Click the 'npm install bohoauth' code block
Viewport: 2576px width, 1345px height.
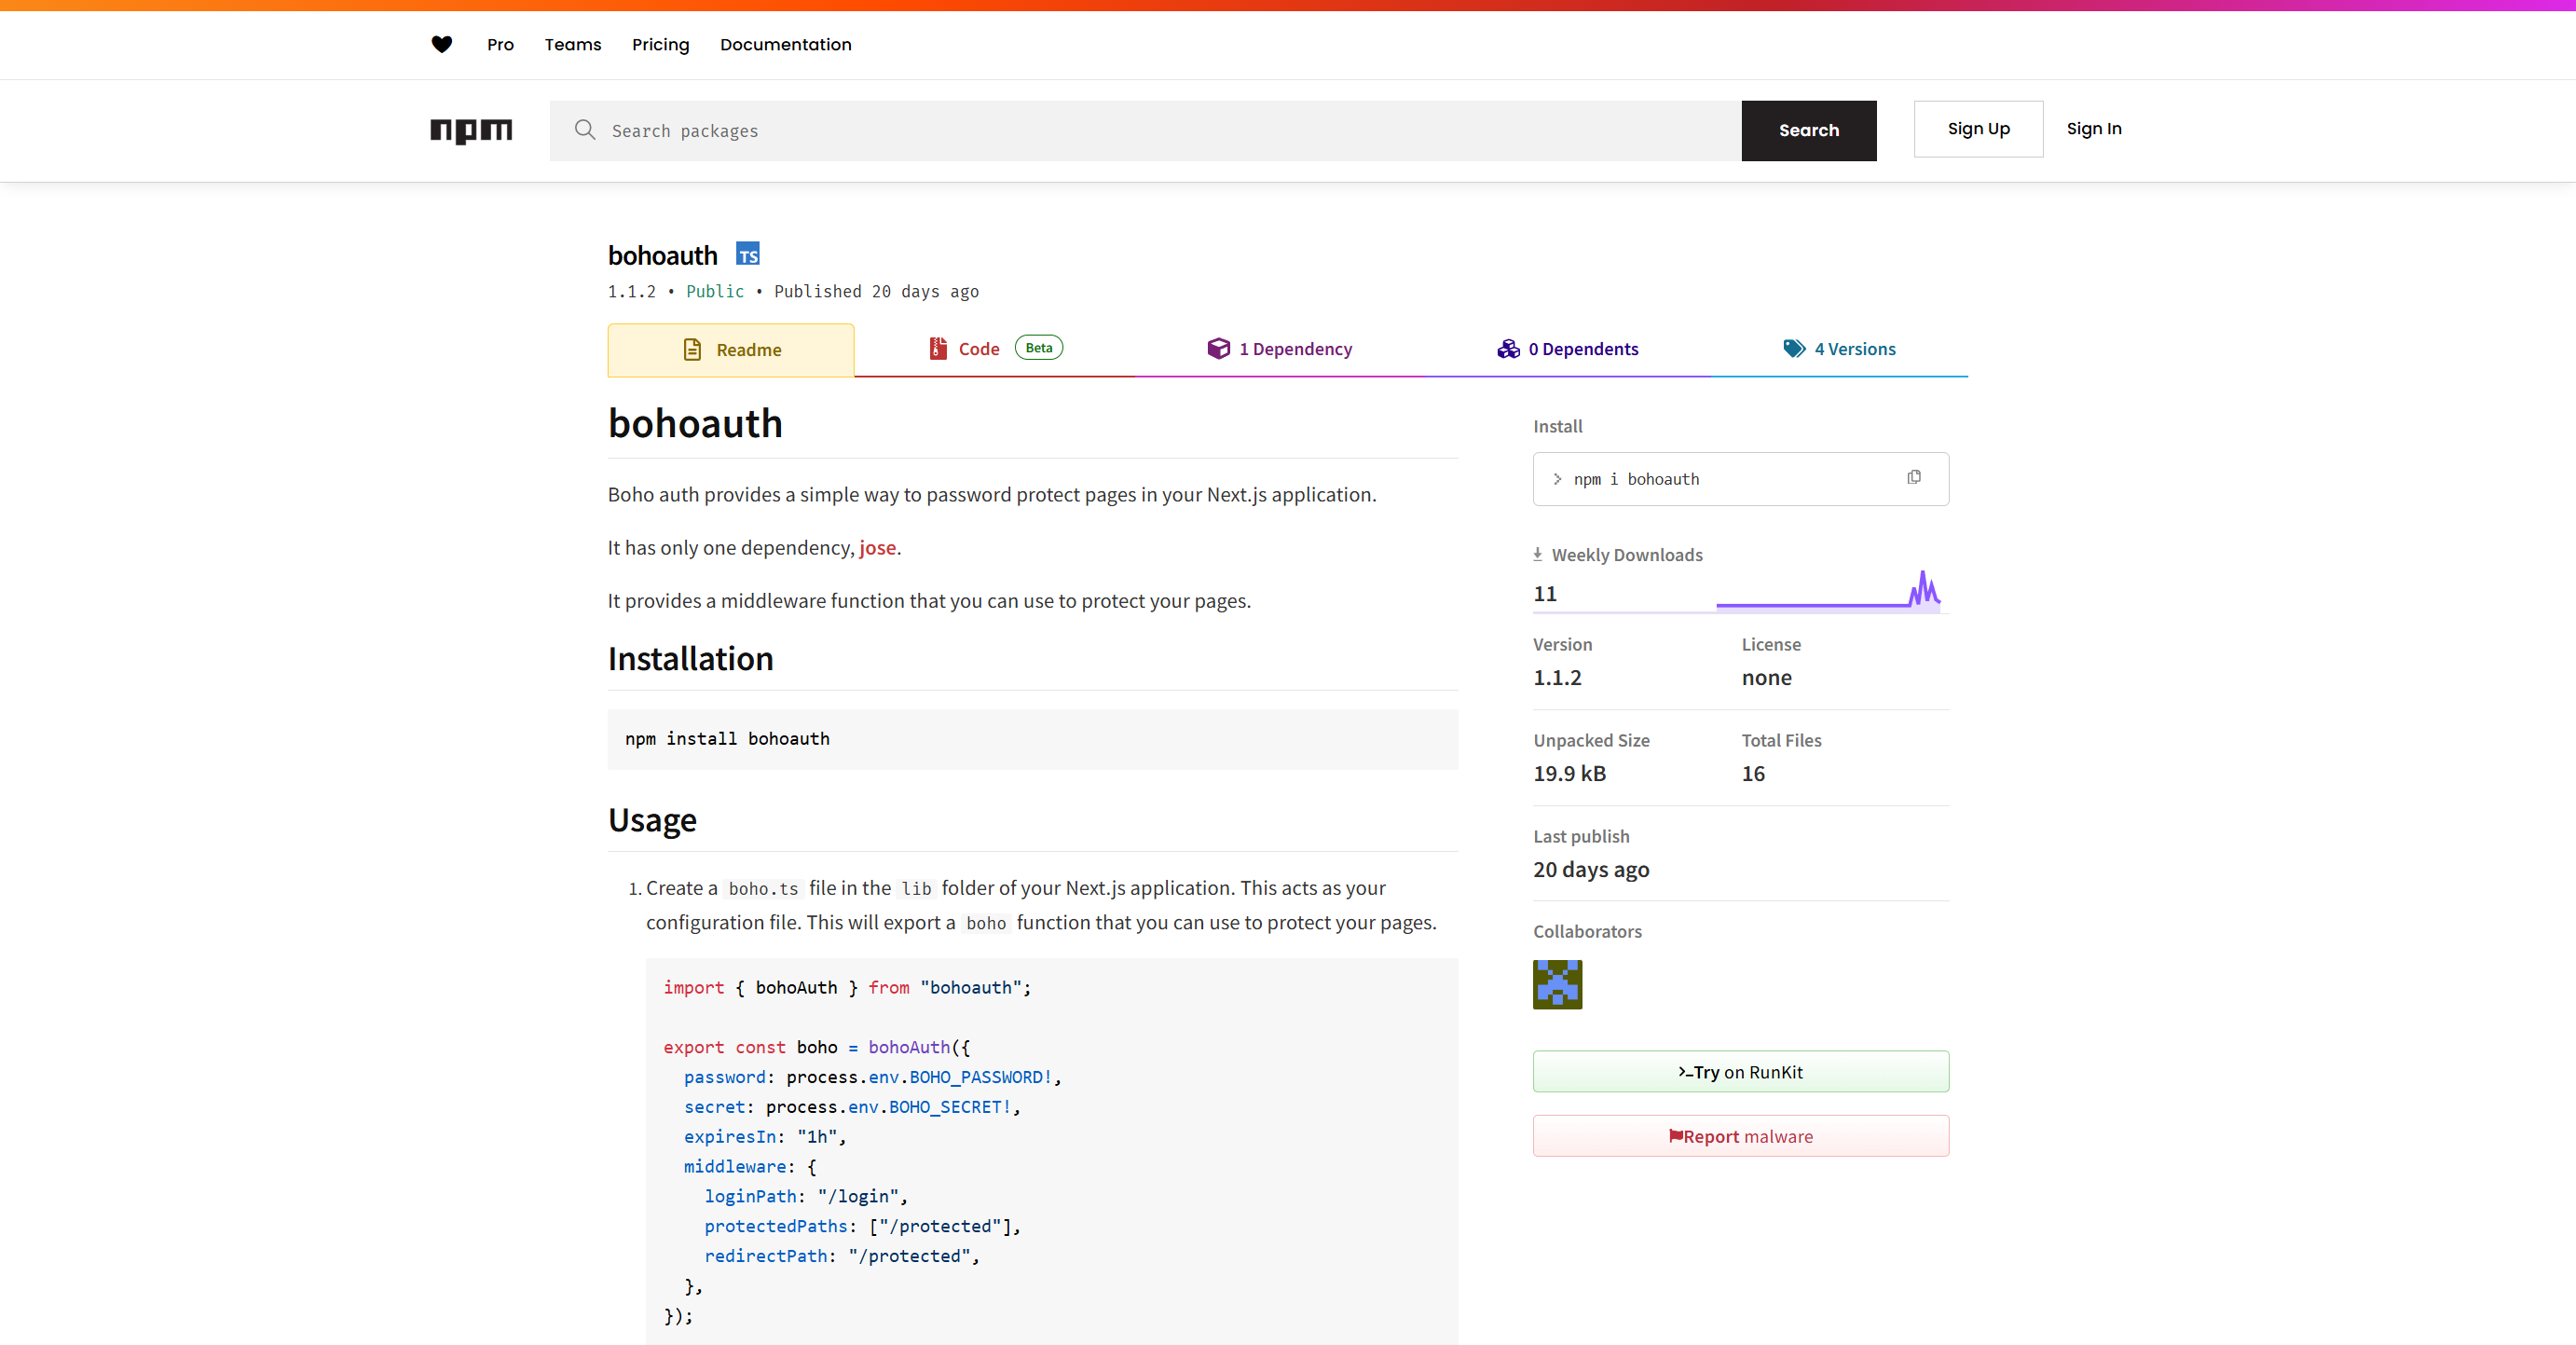1032,739
